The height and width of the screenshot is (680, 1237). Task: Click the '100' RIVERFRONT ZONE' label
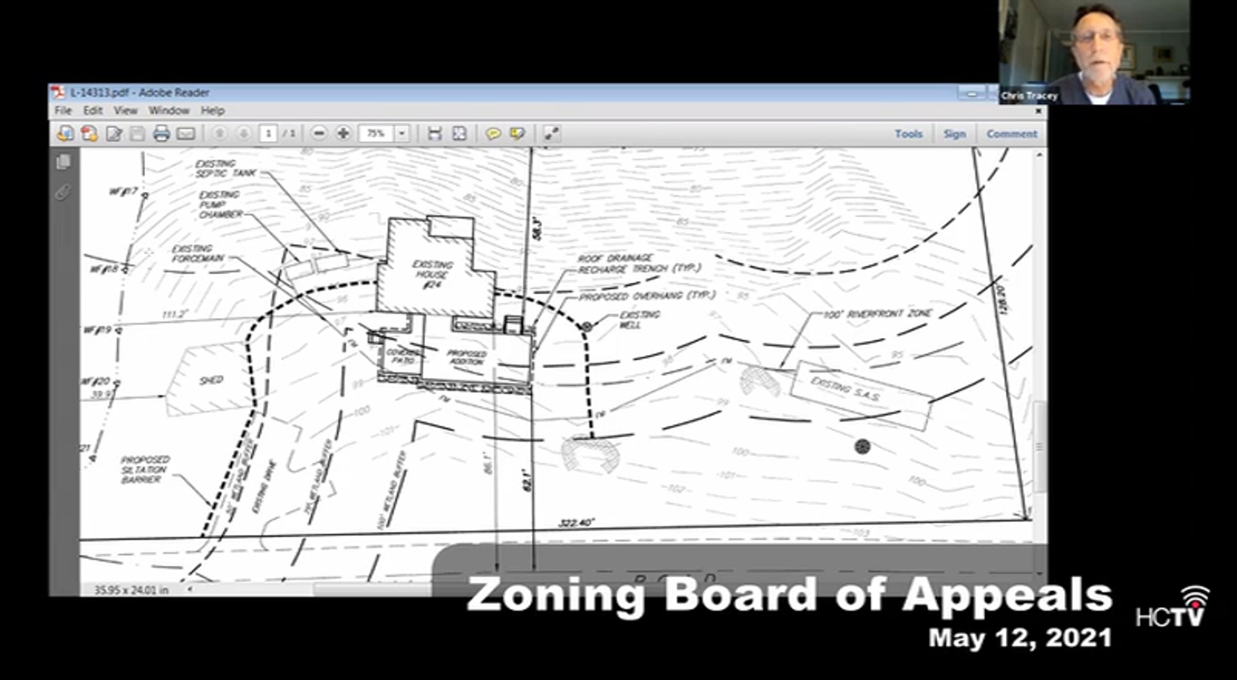877,313
